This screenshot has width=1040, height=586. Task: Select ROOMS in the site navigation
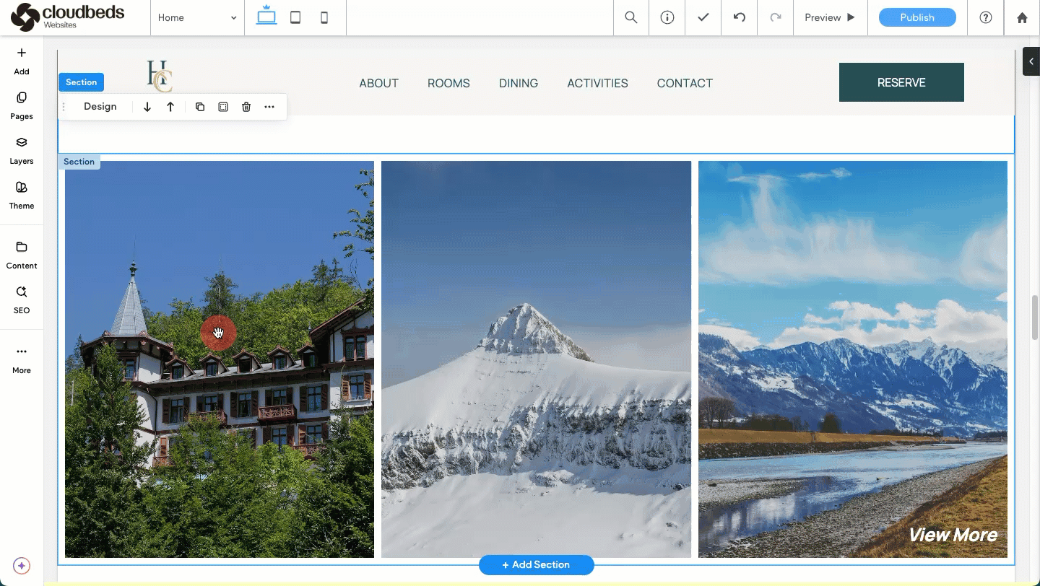tap(448, 83)
